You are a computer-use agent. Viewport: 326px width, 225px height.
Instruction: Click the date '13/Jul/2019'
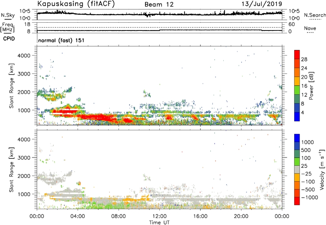(262, 4)
